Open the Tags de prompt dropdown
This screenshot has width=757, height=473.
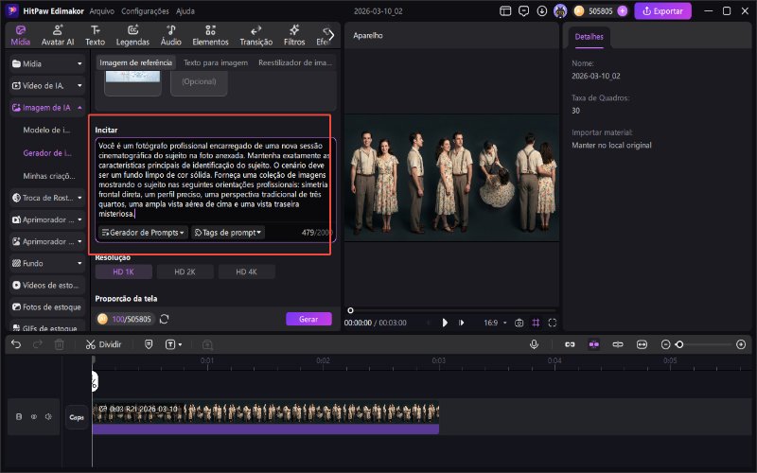click(228, 232)
